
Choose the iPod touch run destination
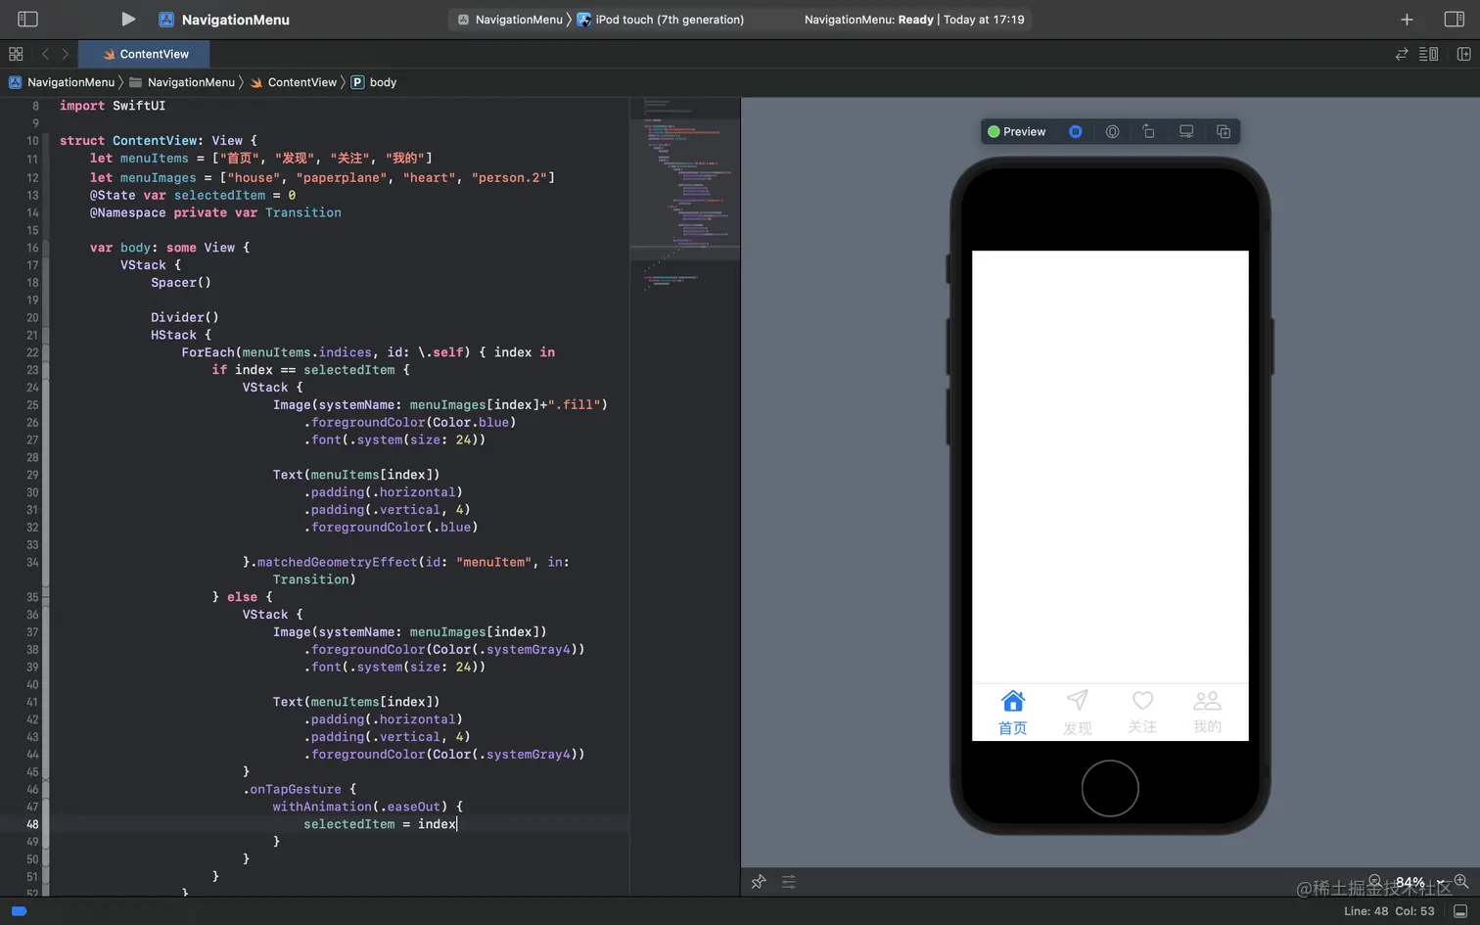click(x=661, y=20)
